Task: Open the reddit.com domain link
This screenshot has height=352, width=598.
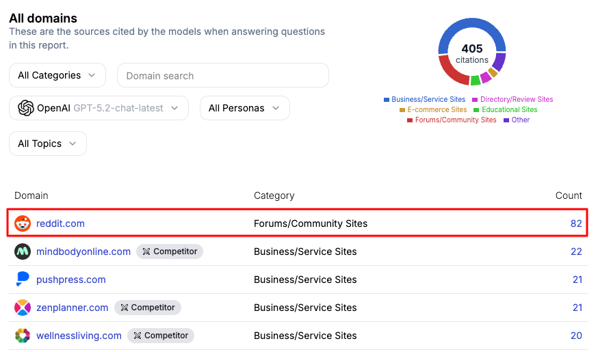Action: click(60, 224)
